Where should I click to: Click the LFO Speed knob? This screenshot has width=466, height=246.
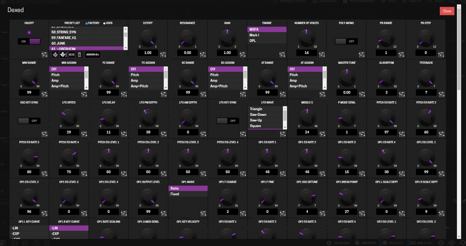pyautogui.click(x=68, y=117)
